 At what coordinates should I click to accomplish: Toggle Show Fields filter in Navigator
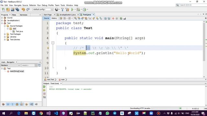[8, 104]
